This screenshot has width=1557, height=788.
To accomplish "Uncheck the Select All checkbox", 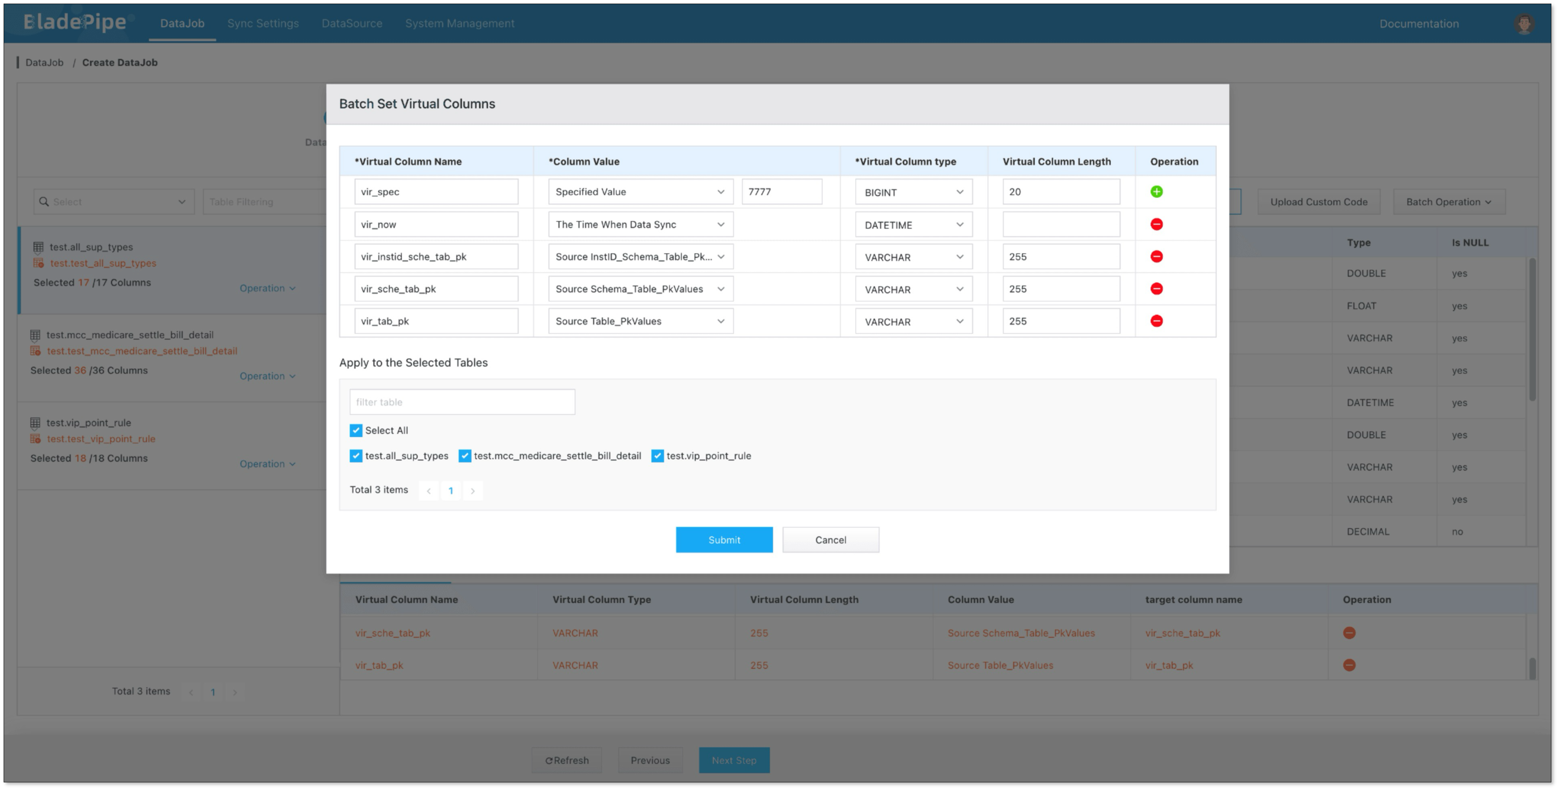I will coord(356,431).
